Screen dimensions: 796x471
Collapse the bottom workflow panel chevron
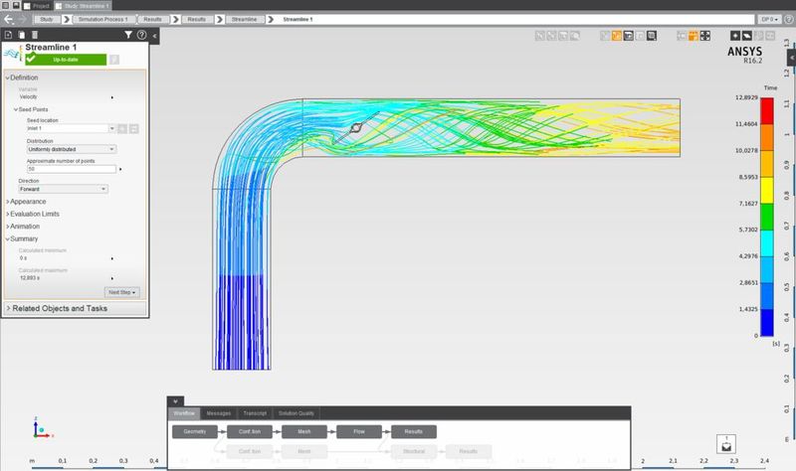coord(176,401)
